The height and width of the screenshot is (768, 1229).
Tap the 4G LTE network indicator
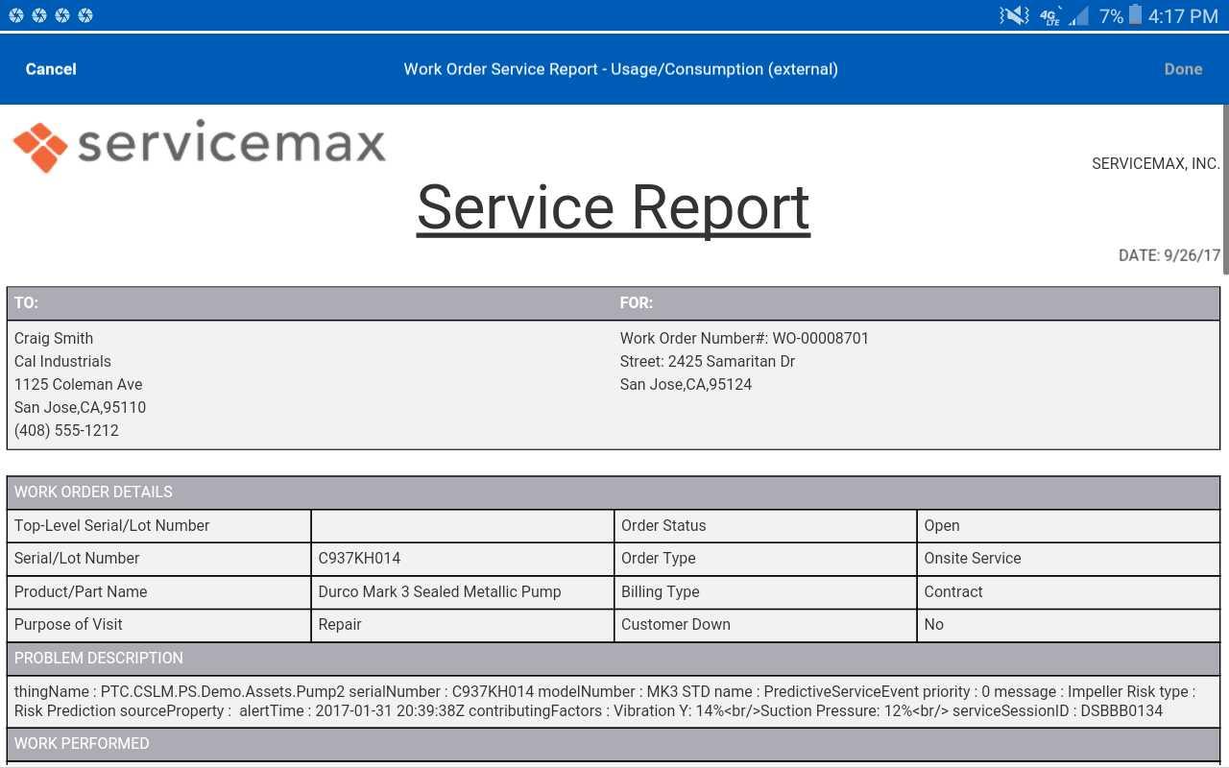(1050, 15)
